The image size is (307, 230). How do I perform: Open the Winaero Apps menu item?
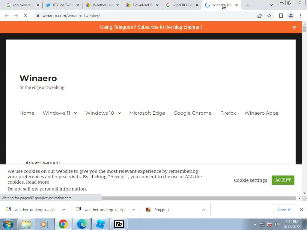tap(261, 113)
